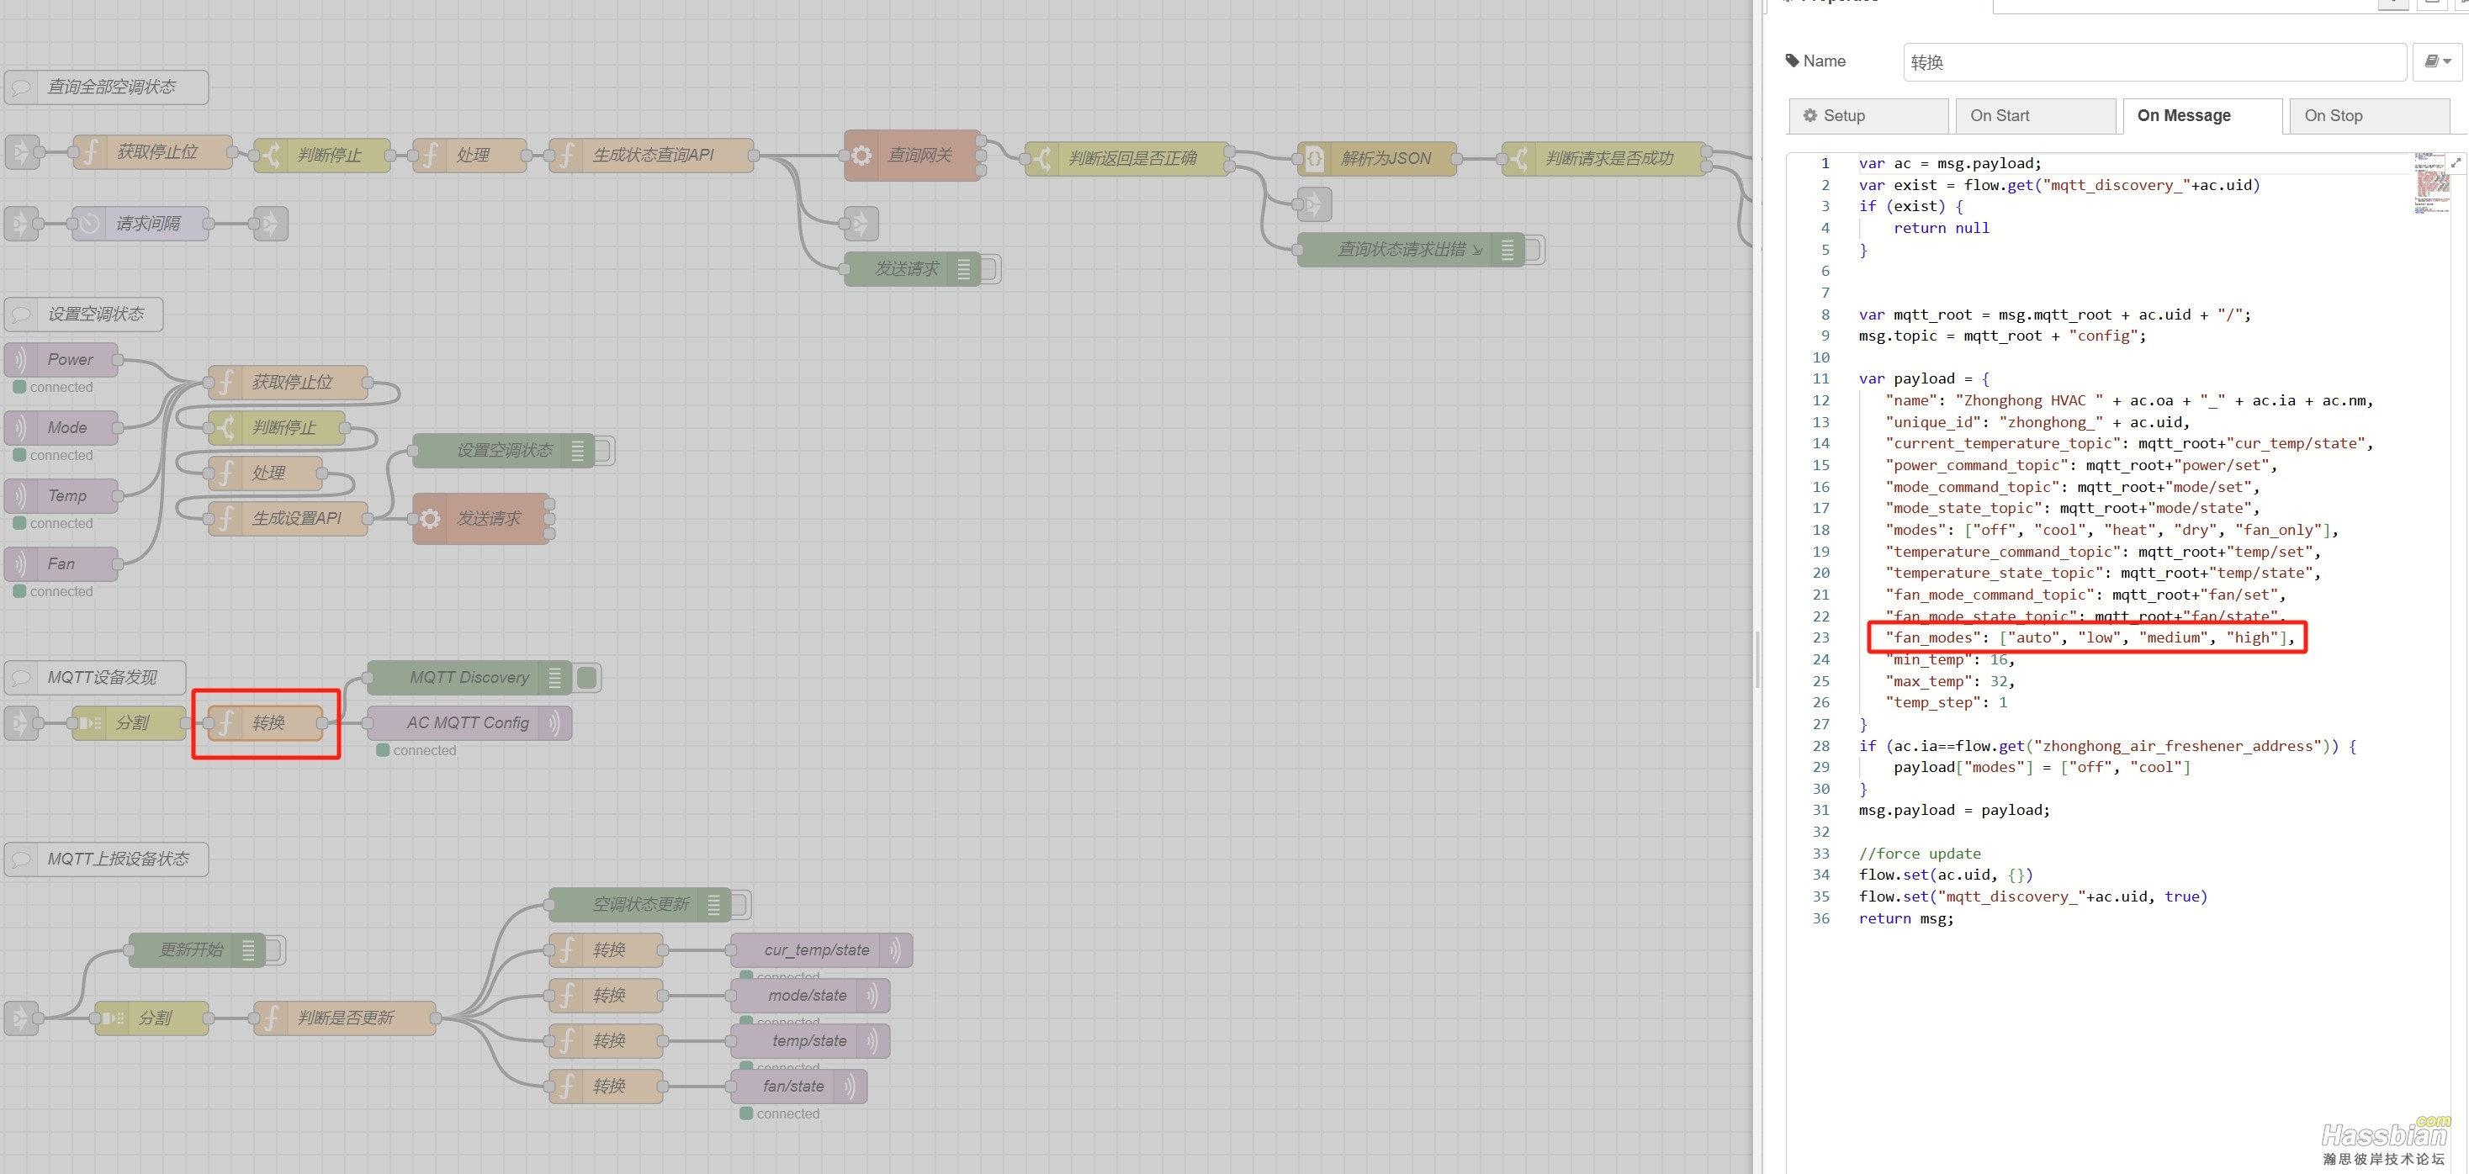Click code line 23 with fan_modes array
Screen dimensions: 2469x1174
pos(2090,638)
